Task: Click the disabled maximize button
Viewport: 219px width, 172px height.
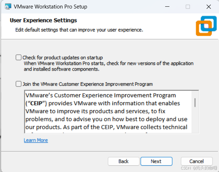Action: pyautogui.click(x=188, y=7)
